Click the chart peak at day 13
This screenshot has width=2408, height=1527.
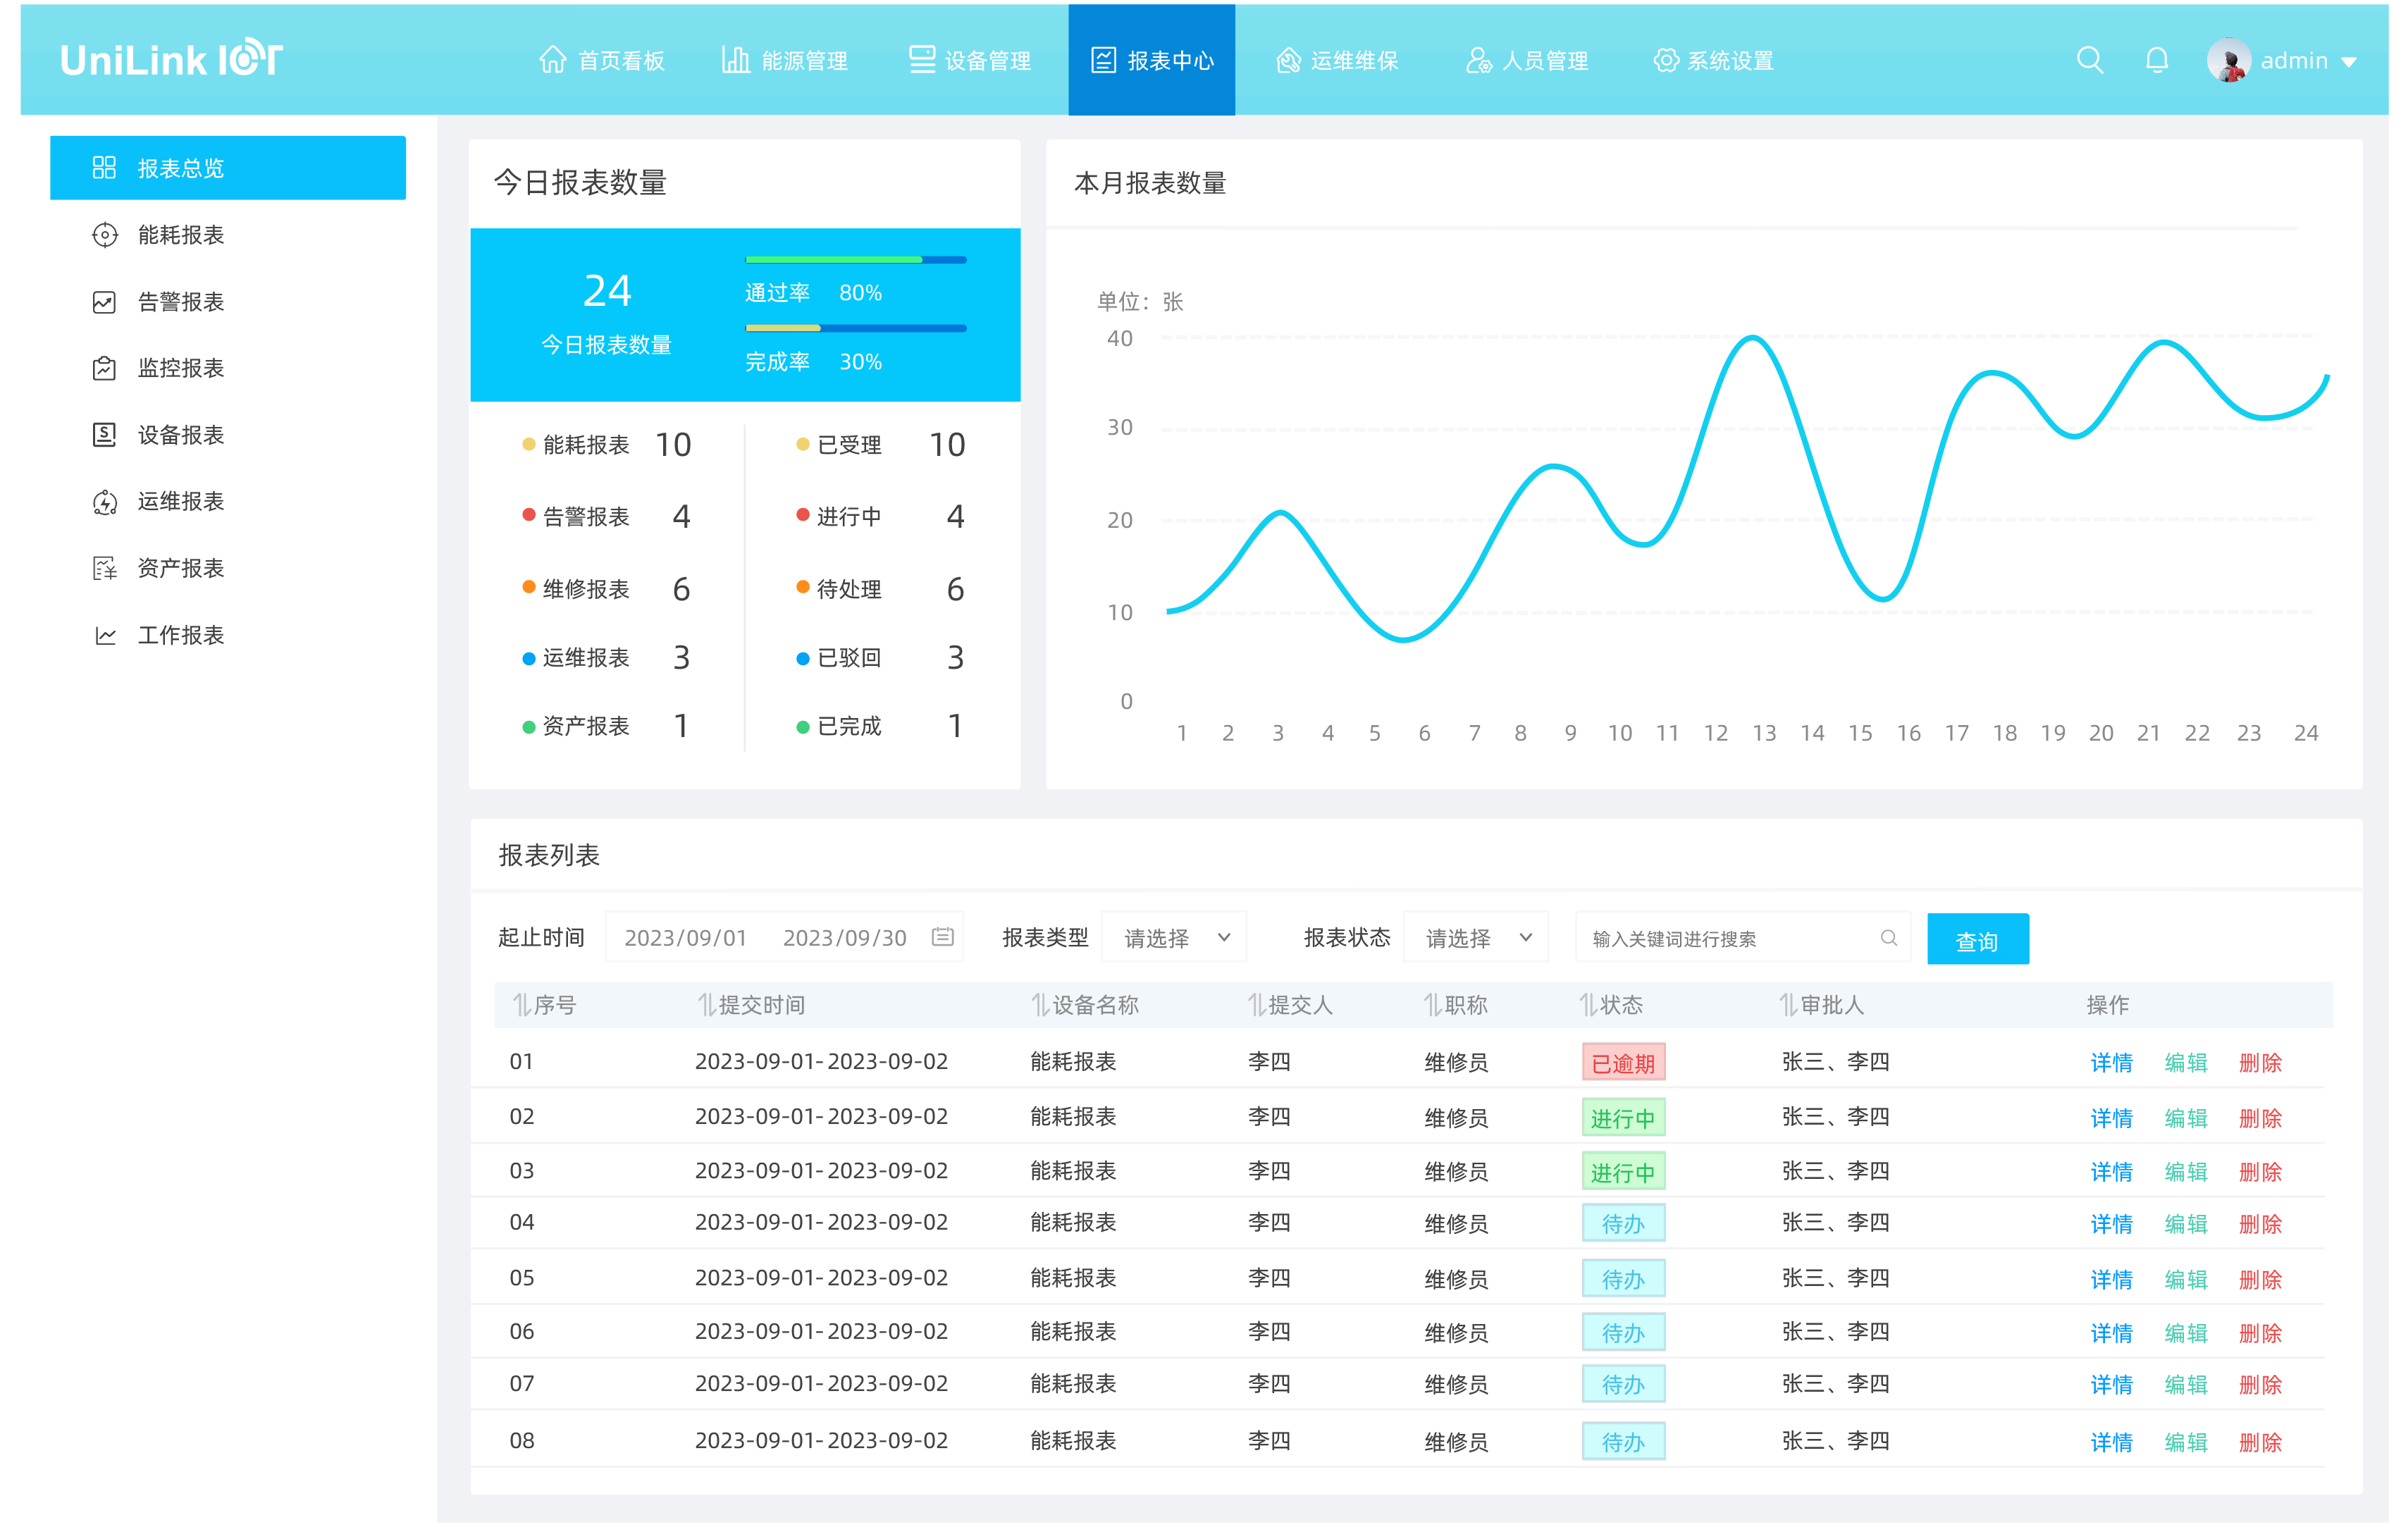pos(1753,338)
